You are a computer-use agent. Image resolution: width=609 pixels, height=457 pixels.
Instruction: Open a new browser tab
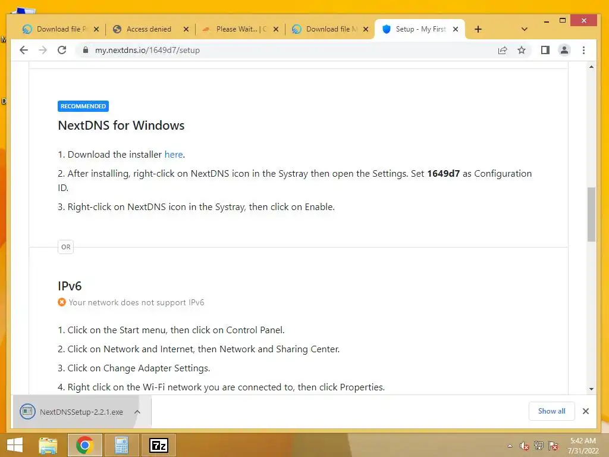click(x=478, y=29)
